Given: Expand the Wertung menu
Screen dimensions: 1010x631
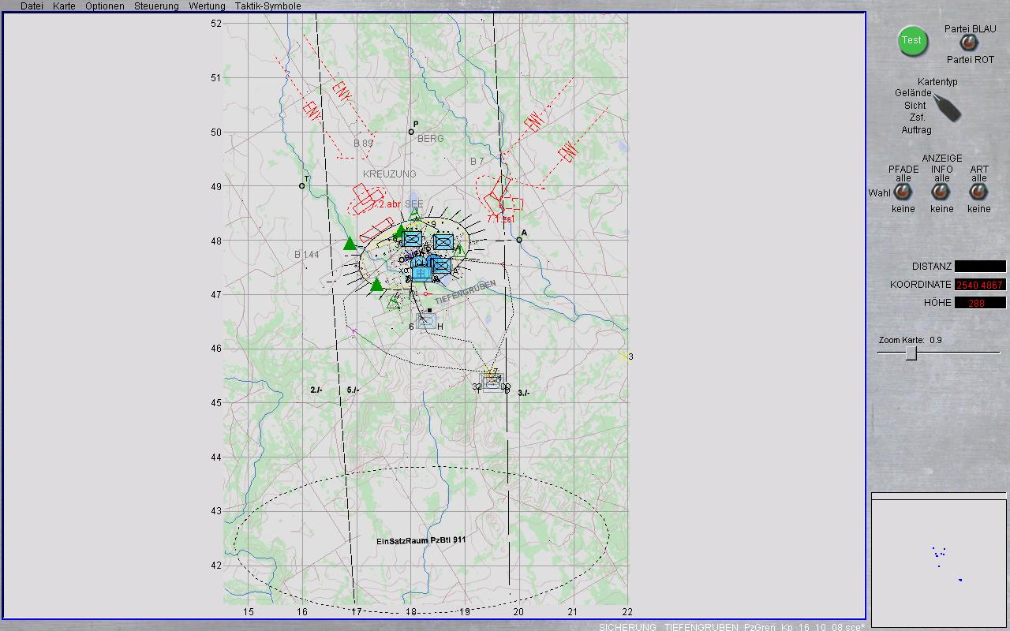Looking at the screenshot, I should pyautogui.click(x=207, y=6).
